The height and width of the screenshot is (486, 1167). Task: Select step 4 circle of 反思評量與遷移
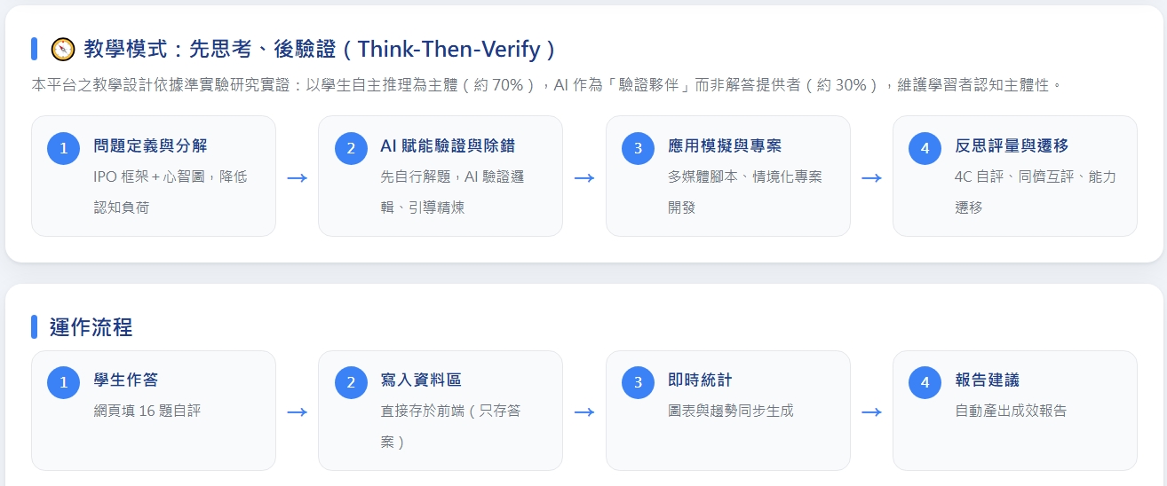(x=925, y=148)
